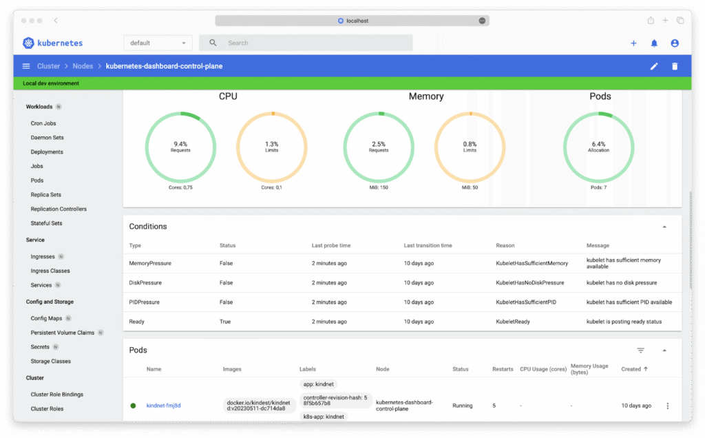Viewport: 705px width, 438px height.
Task: Click the Created column sort arrow
Action: click(646, 368)
